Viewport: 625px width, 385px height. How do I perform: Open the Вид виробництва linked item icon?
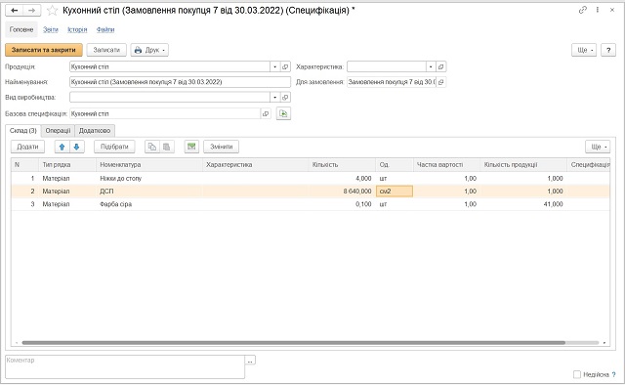(x=285, y=98)
